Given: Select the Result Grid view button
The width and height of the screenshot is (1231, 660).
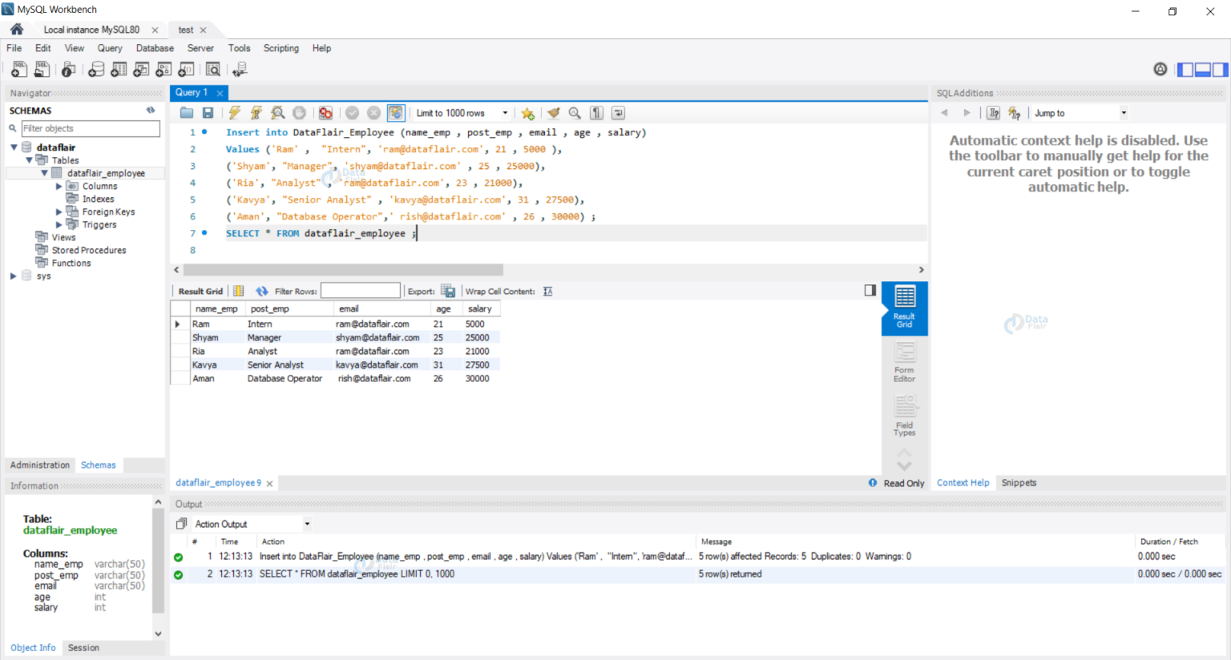Looking at the screenshot, I should click(x=905, y=308).
